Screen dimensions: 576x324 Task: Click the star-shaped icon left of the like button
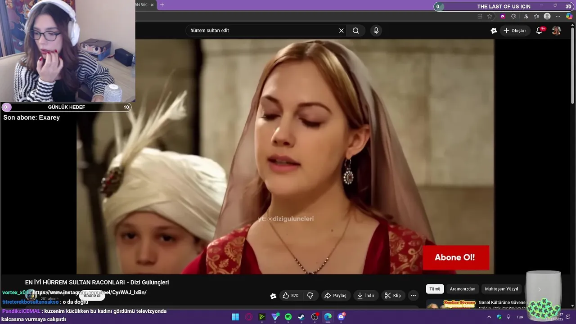pos(273,296)
